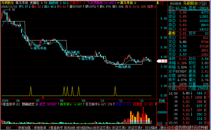Click the 14:59 tick row
The width and height of the screenshot is (211, 130).
pyautogui.click(x=187, y=93)
